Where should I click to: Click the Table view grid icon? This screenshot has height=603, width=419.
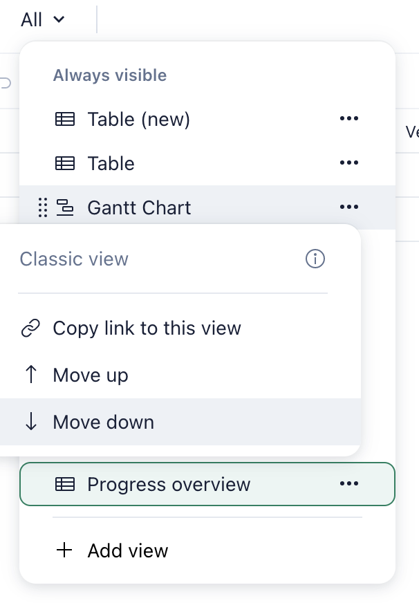tap(65, 163)
